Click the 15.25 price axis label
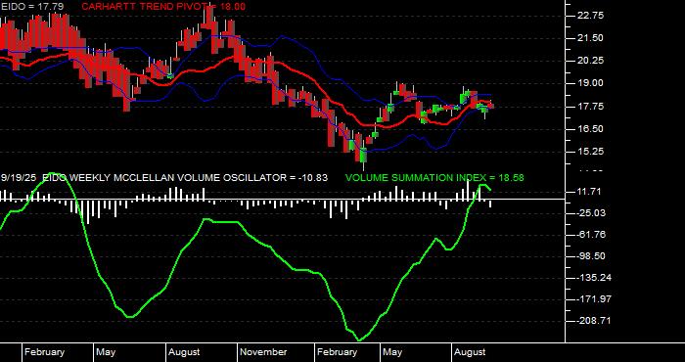 (x=590, y=152)
